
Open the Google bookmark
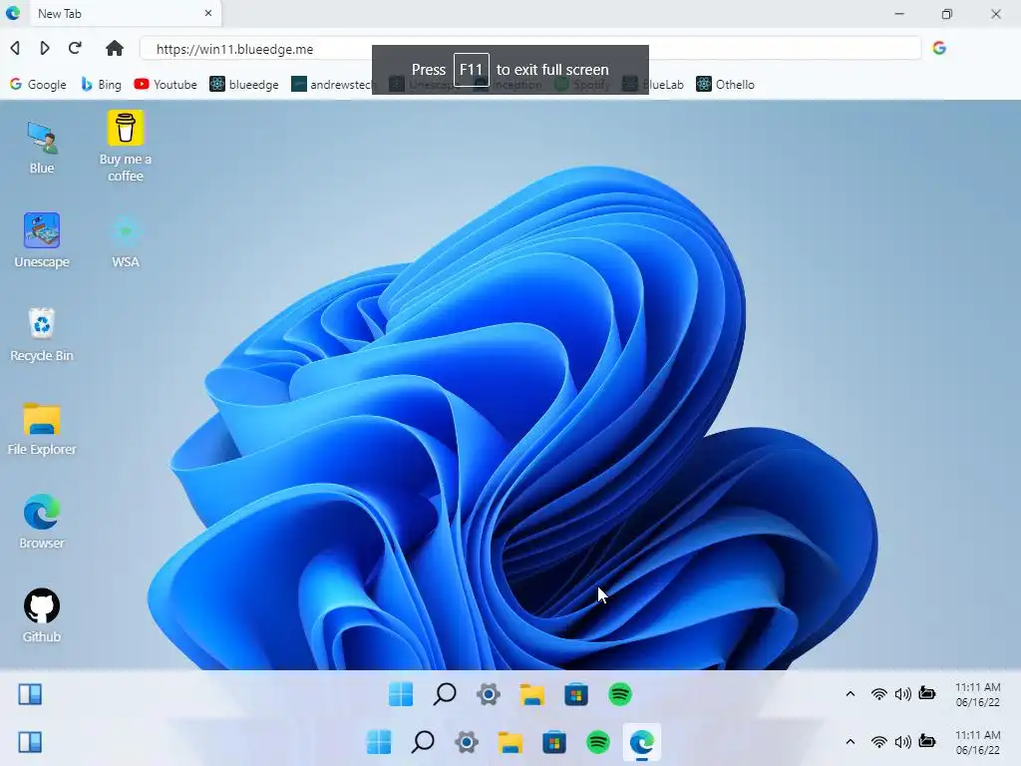pyautogui.click(x=38, y=84)
